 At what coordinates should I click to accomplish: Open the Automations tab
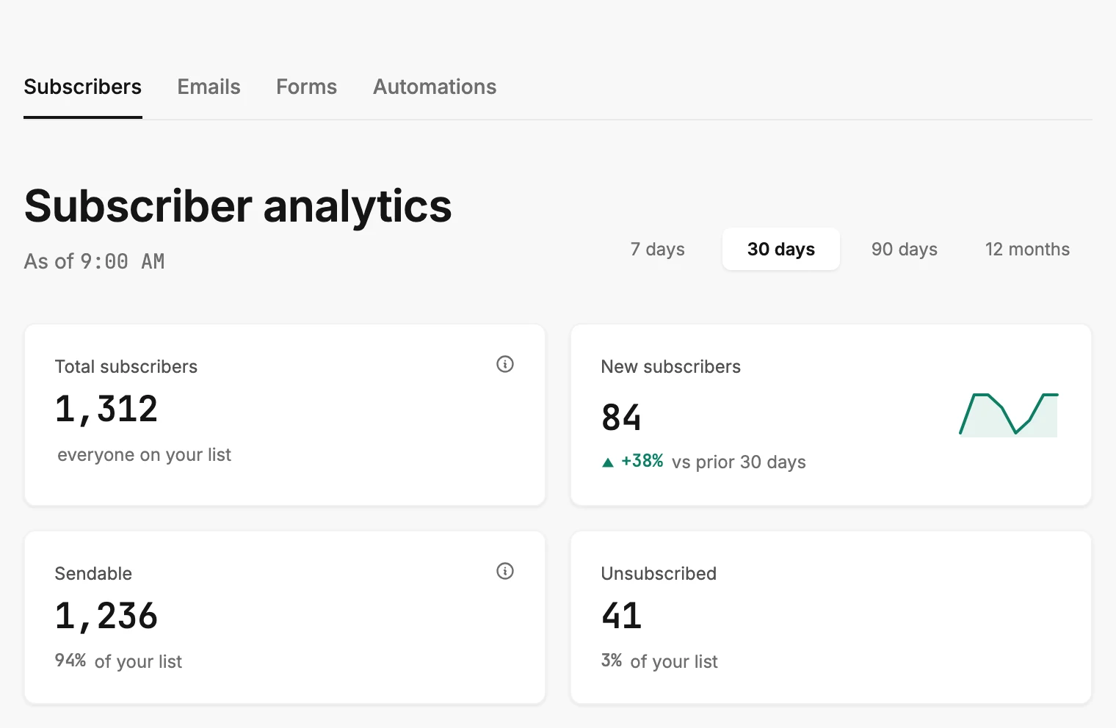tap(435, 87)
